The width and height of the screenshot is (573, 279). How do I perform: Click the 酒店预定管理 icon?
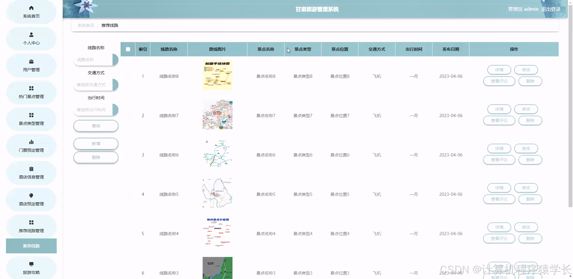(31, 195)
